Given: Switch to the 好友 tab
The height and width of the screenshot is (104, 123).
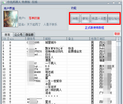Looking at the screenshot, I should click(7, 35).
